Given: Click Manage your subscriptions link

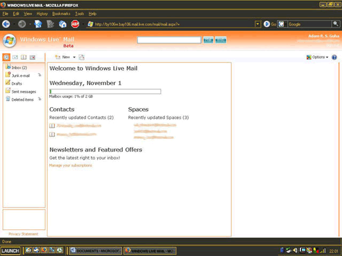Looking at the screenshot, I should (71, 165).
